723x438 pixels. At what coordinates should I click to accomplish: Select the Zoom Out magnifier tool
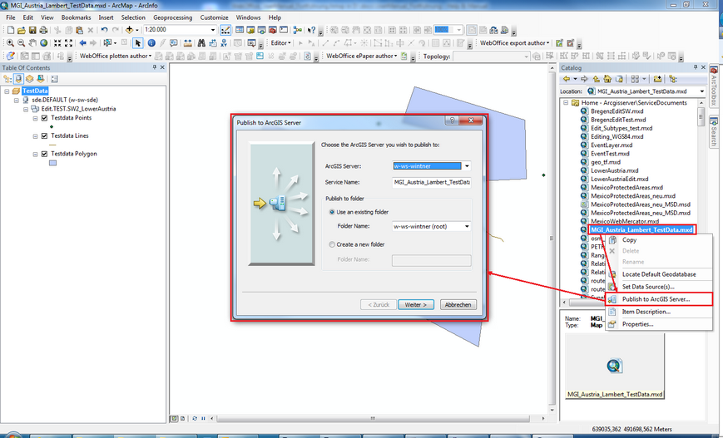21,43
